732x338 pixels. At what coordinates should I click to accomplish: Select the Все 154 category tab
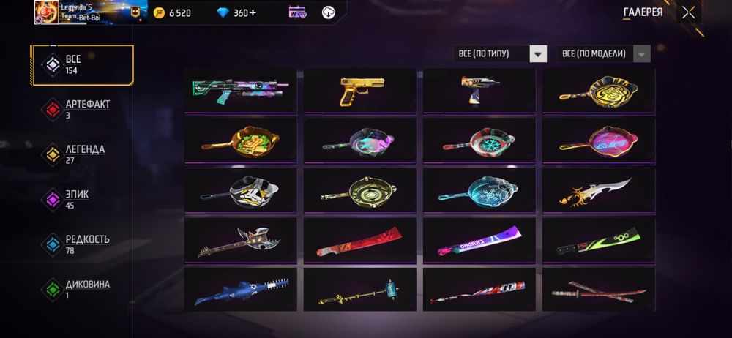tap(82, 65)
